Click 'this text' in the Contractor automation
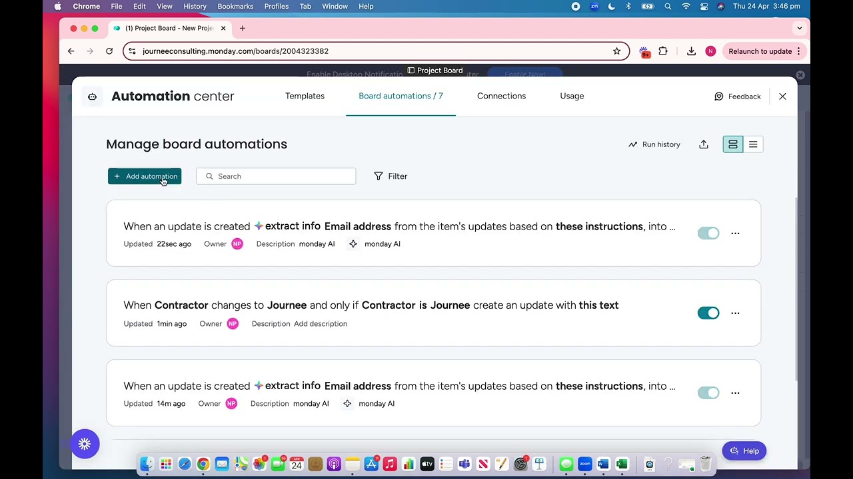 598,305
